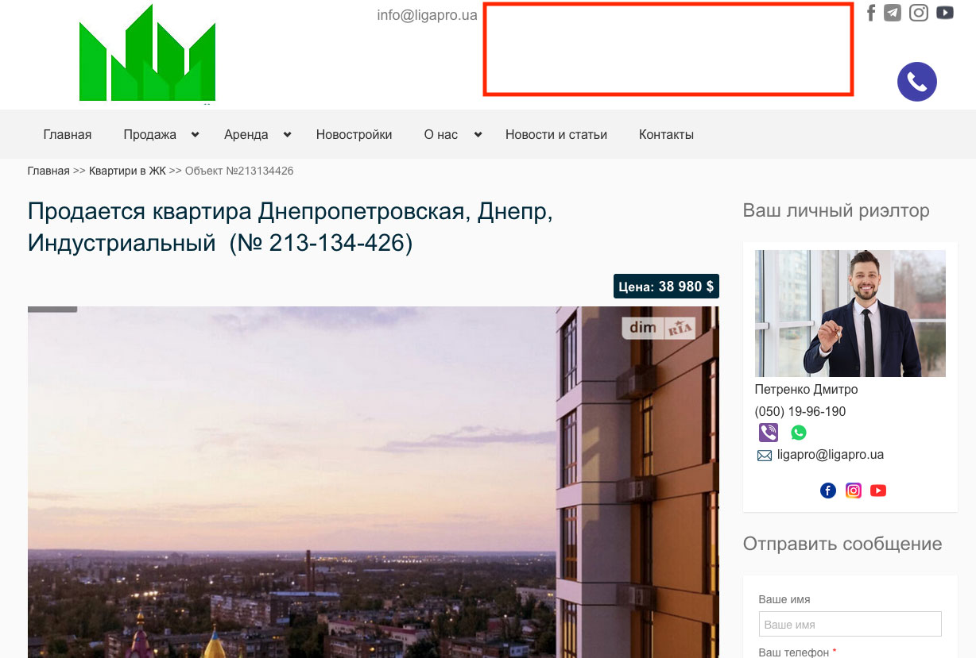Click the ligapro@ligapro.ua email link
976x658 pixels.
(x=831, y=455)
